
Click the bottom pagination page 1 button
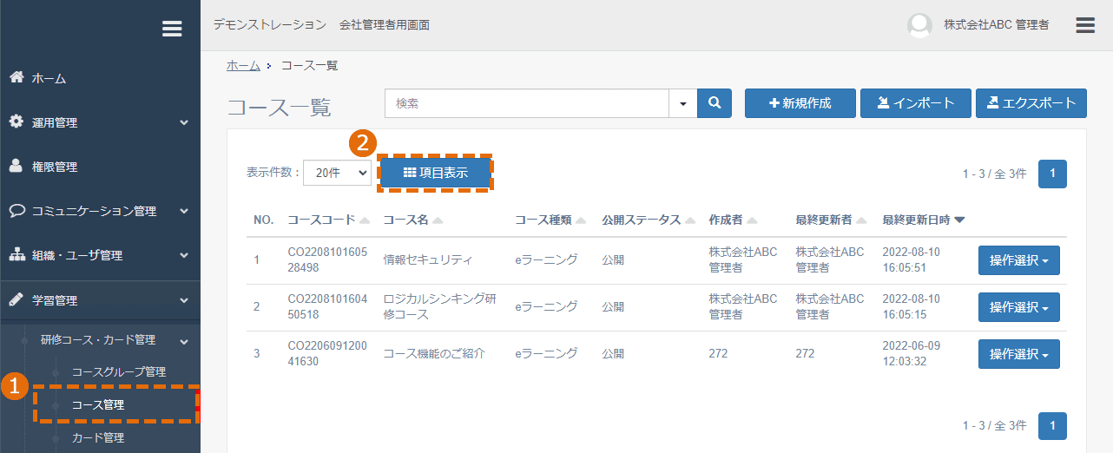click(1052, 426)
